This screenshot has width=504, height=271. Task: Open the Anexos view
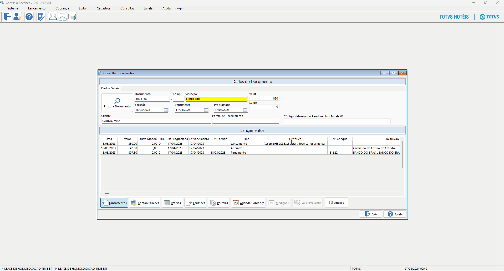(336, 202)
